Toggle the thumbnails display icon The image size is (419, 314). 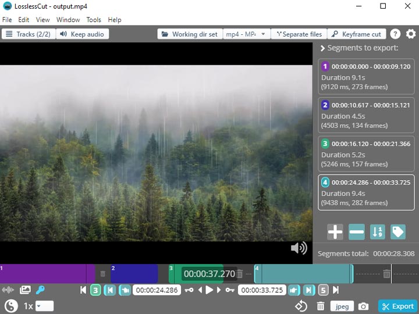(25, 290)
